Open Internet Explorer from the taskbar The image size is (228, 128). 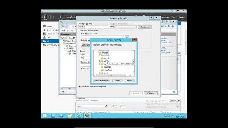pyautogui.click(x=79, y=116)
